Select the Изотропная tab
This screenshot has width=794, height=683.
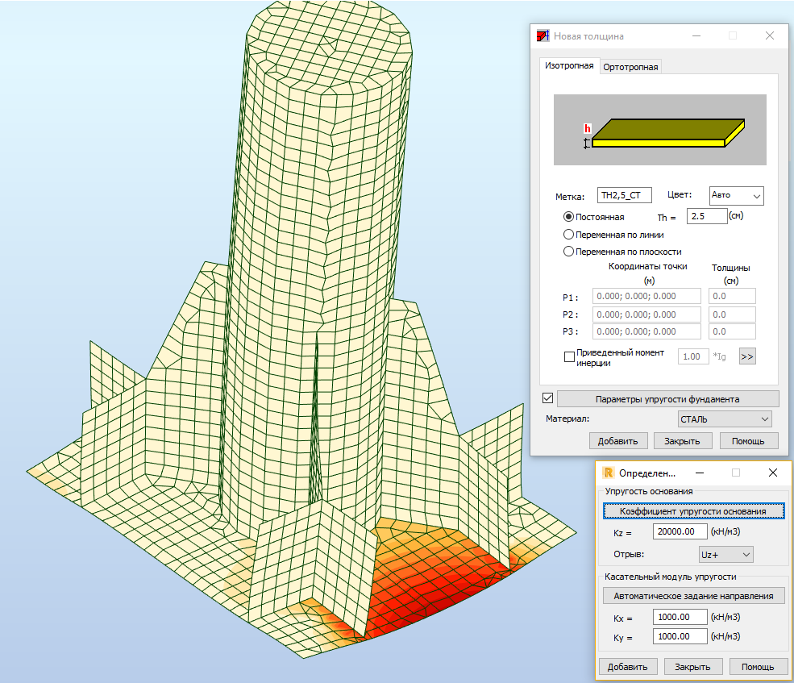pos(569,66)
